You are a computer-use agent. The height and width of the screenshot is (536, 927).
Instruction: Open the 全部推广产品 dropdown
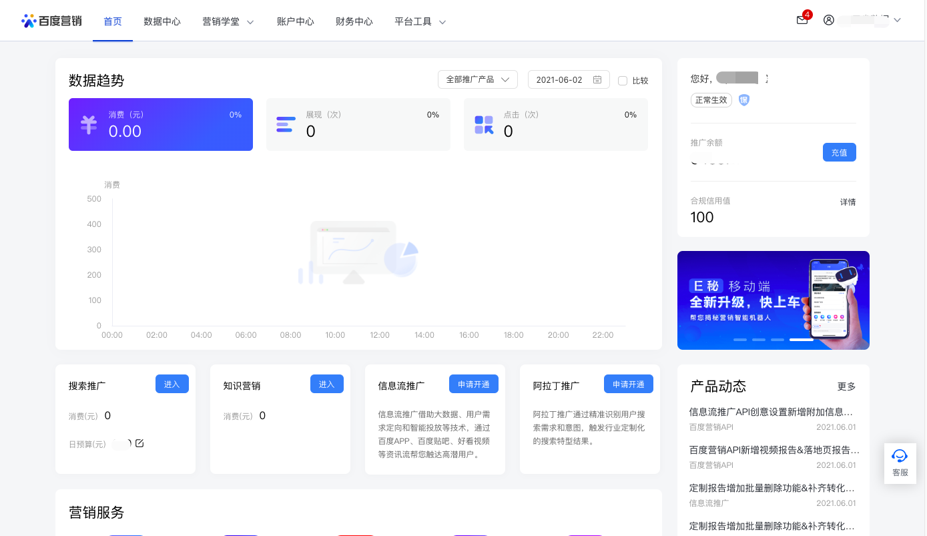477,79
